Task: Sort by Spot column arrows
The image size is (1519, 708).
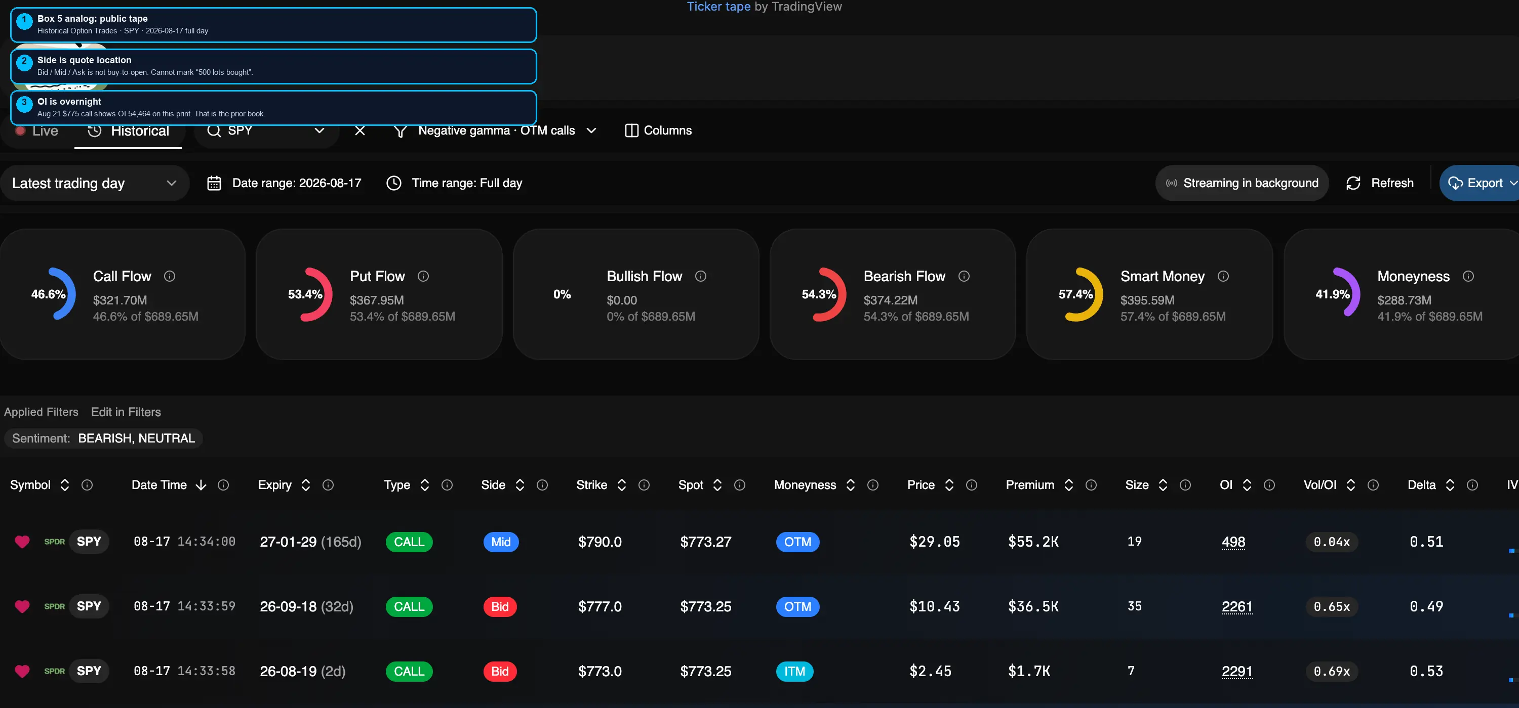Action: click(717, 485)
